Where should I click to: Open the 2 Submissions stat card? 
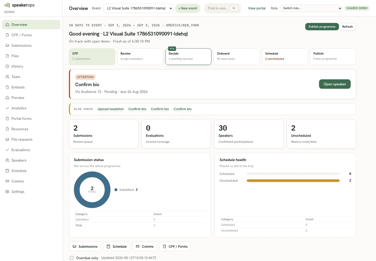104,134
